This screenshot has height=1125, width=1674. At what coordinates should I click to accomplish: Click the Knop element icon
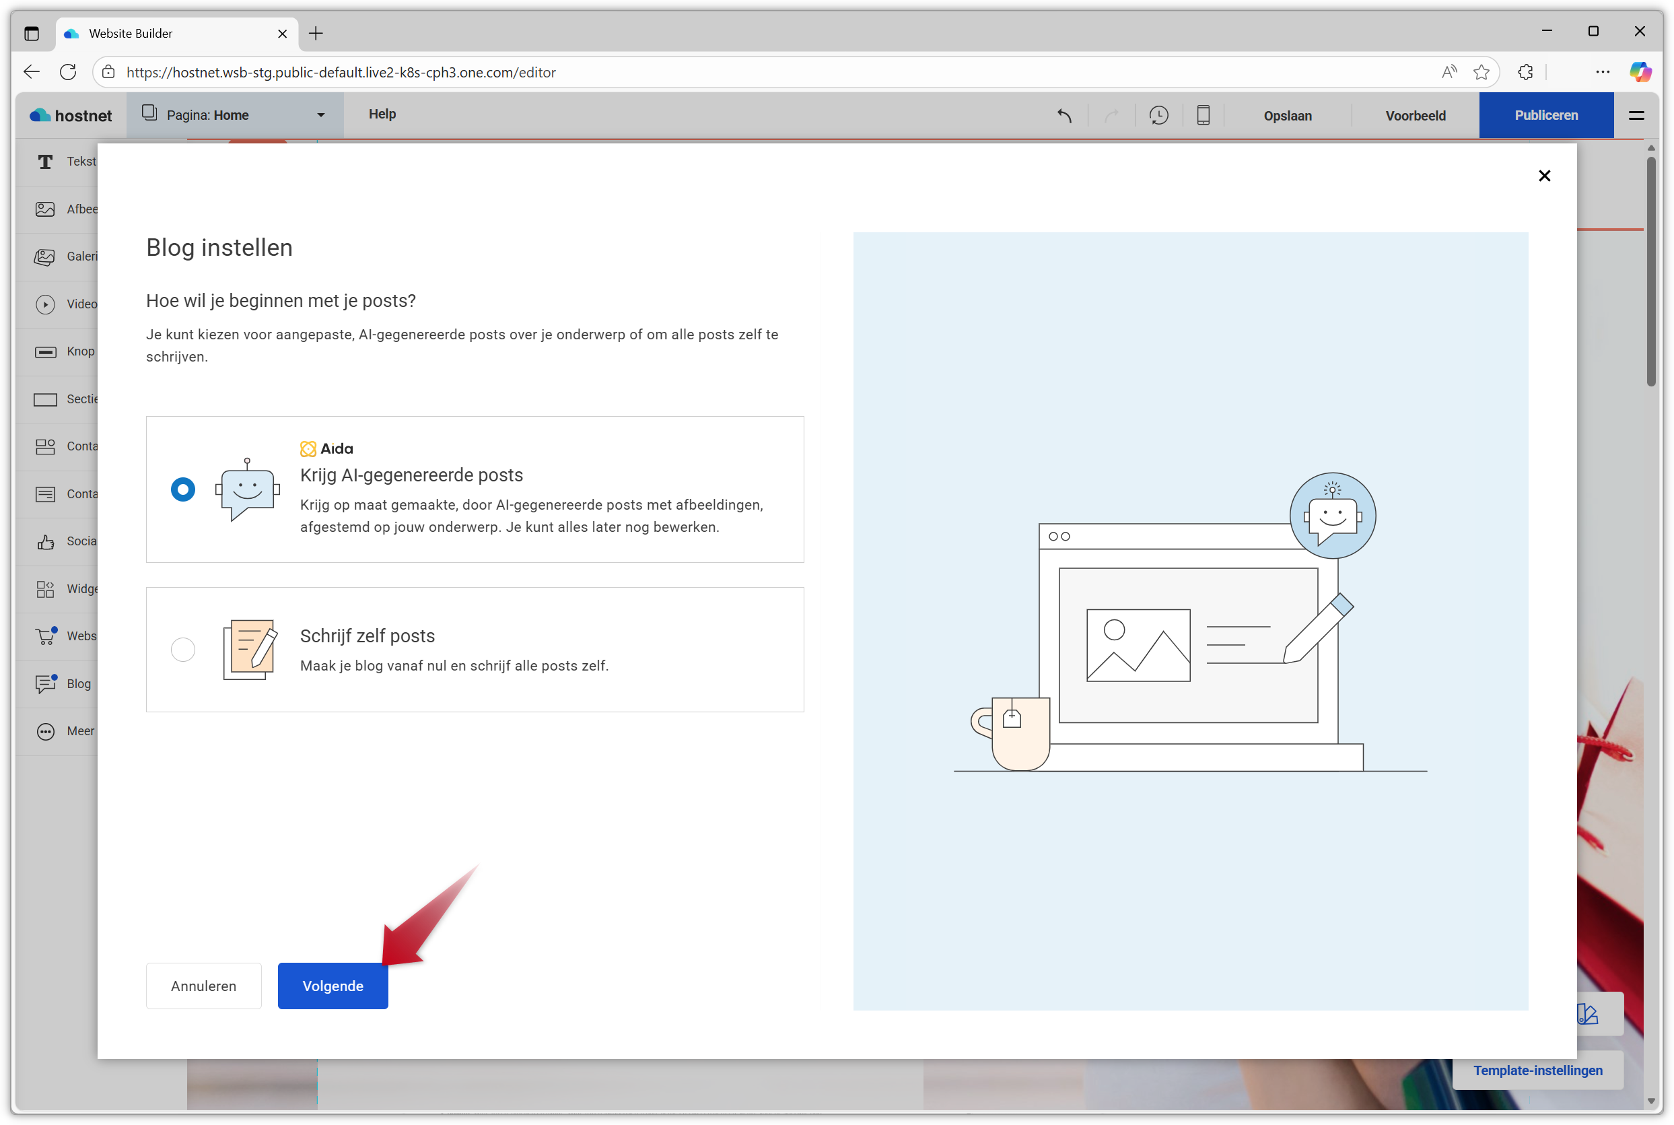tap(45, 351)
